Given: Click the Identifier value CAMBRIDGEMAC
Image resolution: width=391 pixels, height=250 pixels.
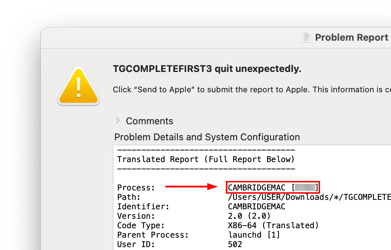Looking at the screenshot, I should click(x=257, y=206).
